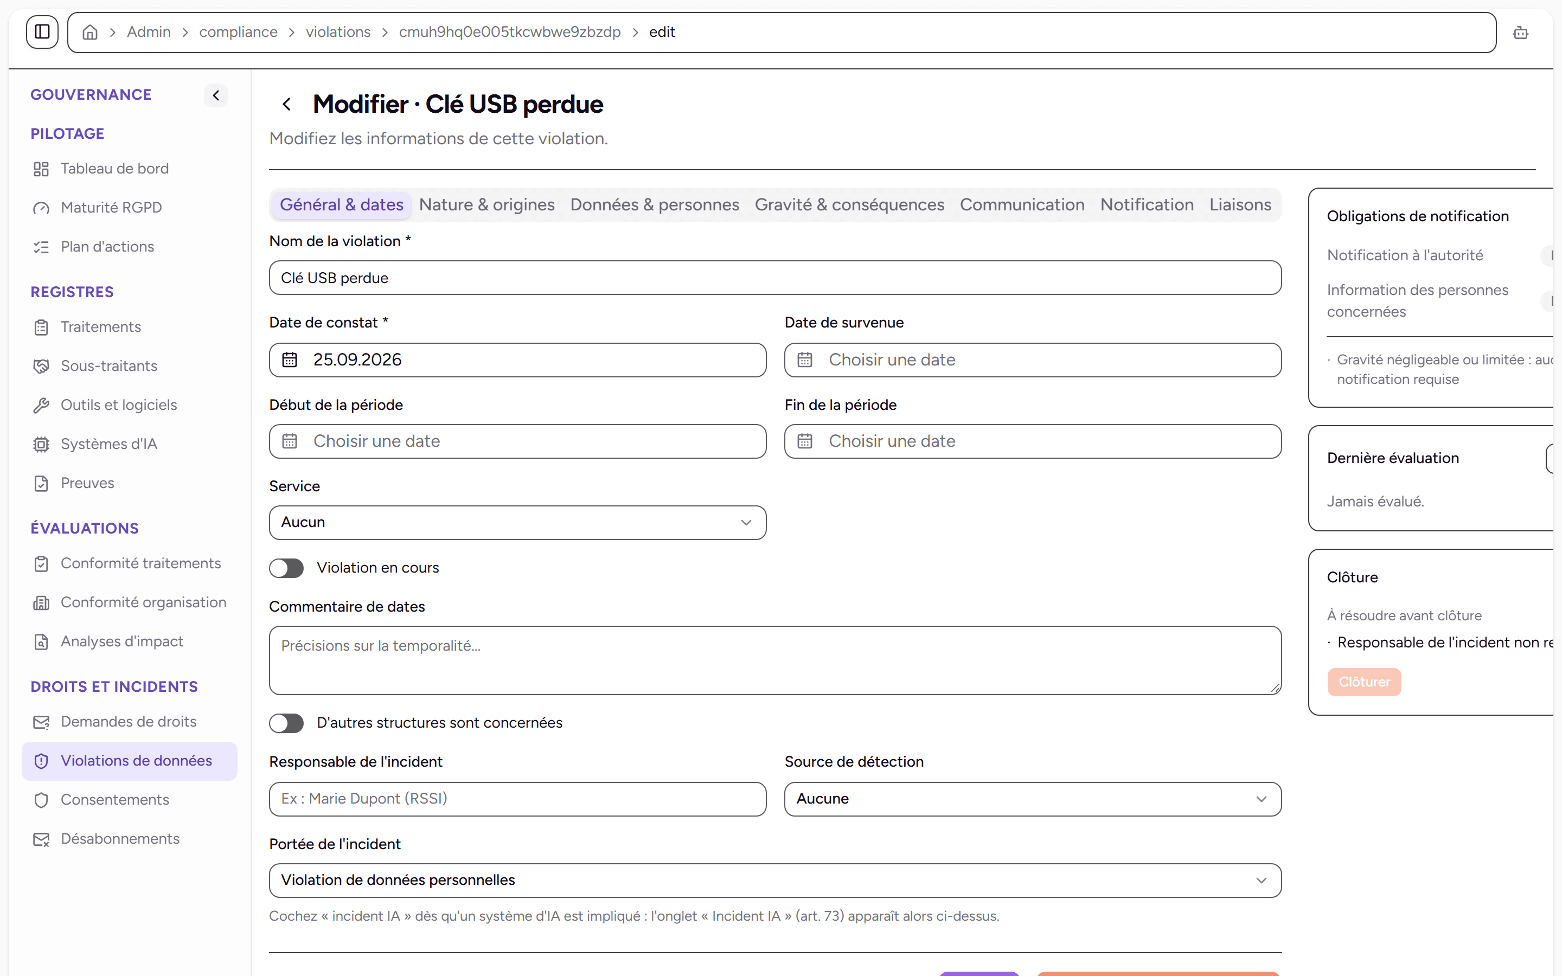Open Analyses d'impact sidebar link

coord(129,643)
